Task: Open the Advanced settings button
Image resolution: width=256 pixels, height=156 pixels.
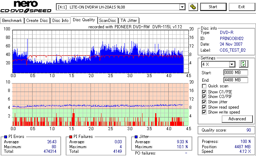Action: 237,119
